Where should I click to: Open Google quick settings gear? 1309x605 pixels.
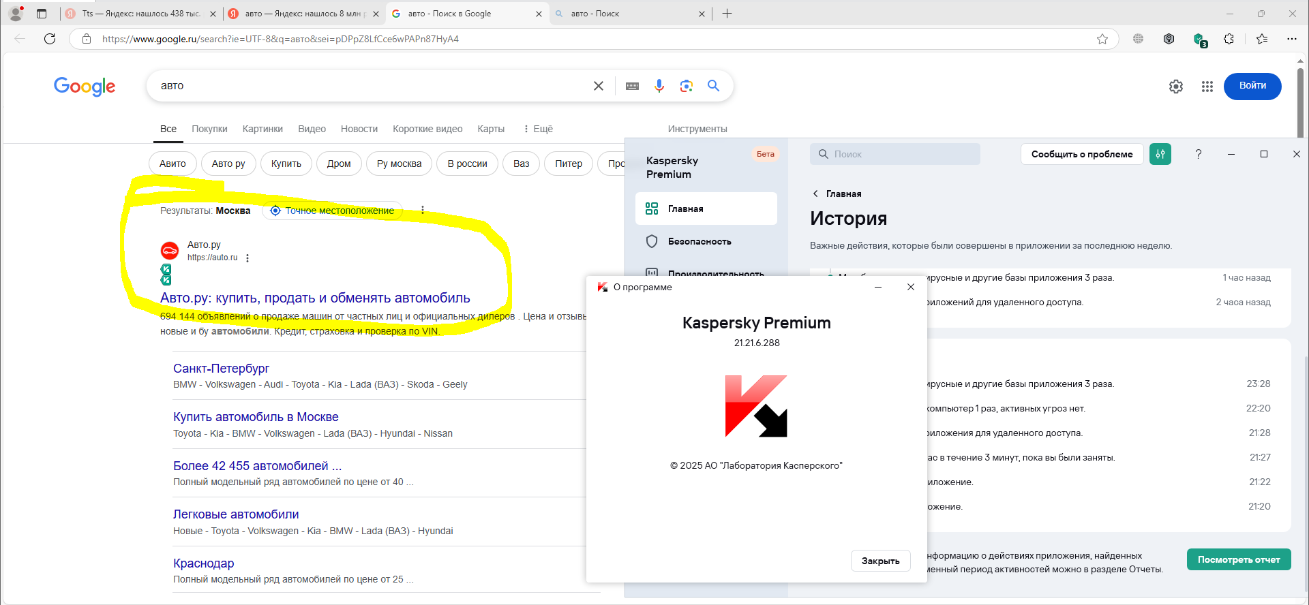1176,87
